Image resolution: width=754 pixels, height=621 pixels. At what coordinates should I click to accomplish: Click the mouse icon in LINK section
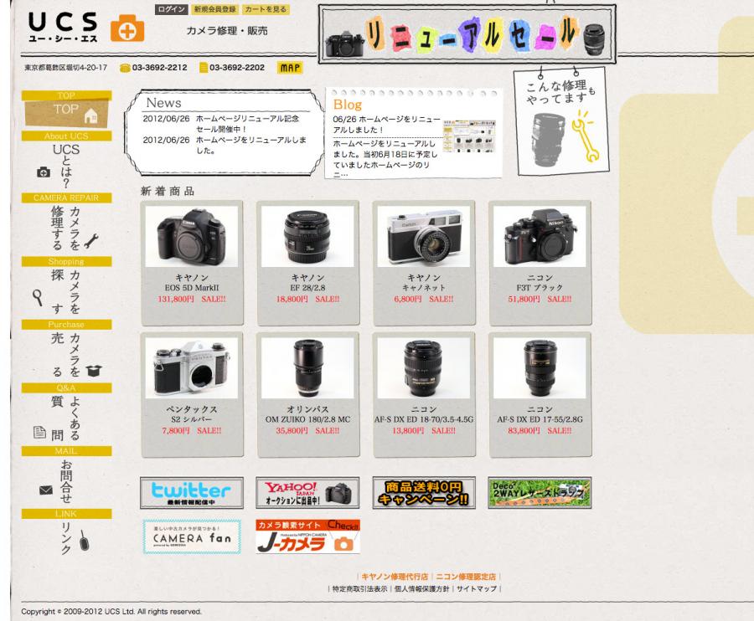point(84,541)
